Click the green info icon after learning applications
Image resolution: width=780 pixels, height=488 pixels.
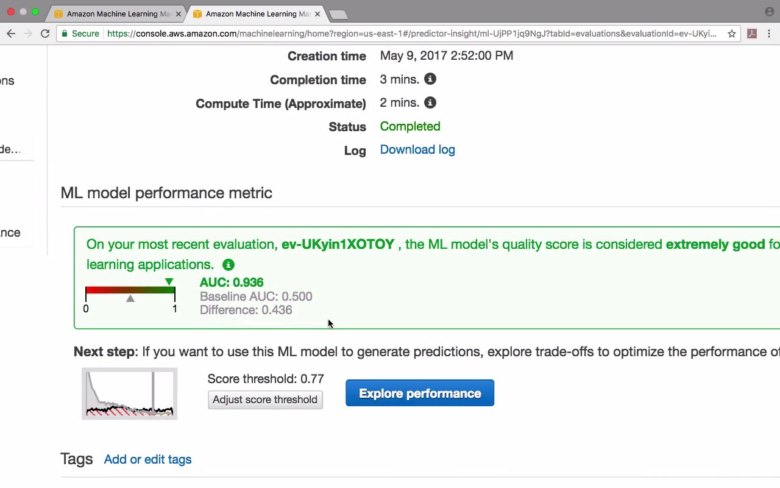coord(229,265)
